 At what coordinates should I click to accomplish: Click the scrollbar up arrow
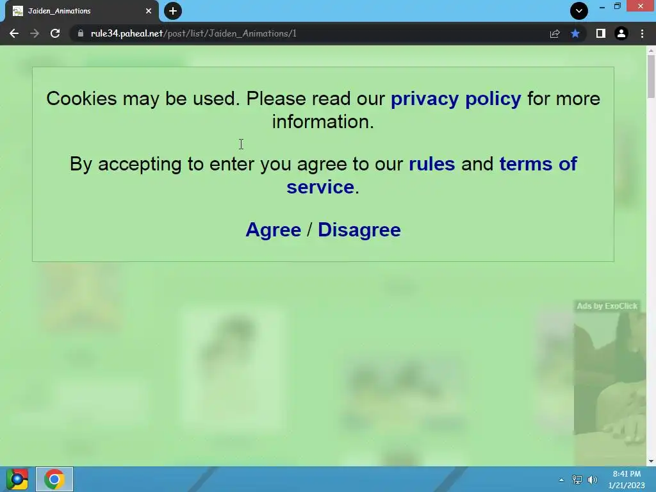[651, 51]
